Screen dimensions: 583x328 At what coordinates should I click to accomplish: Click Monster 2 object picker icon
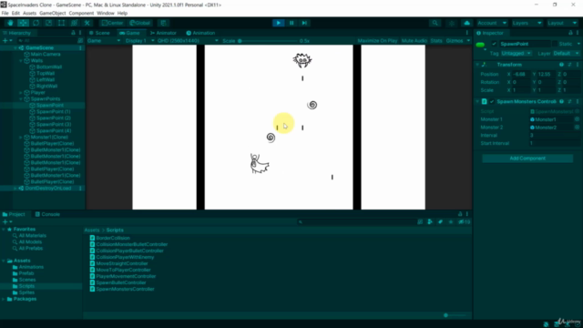tap(577, 128)
